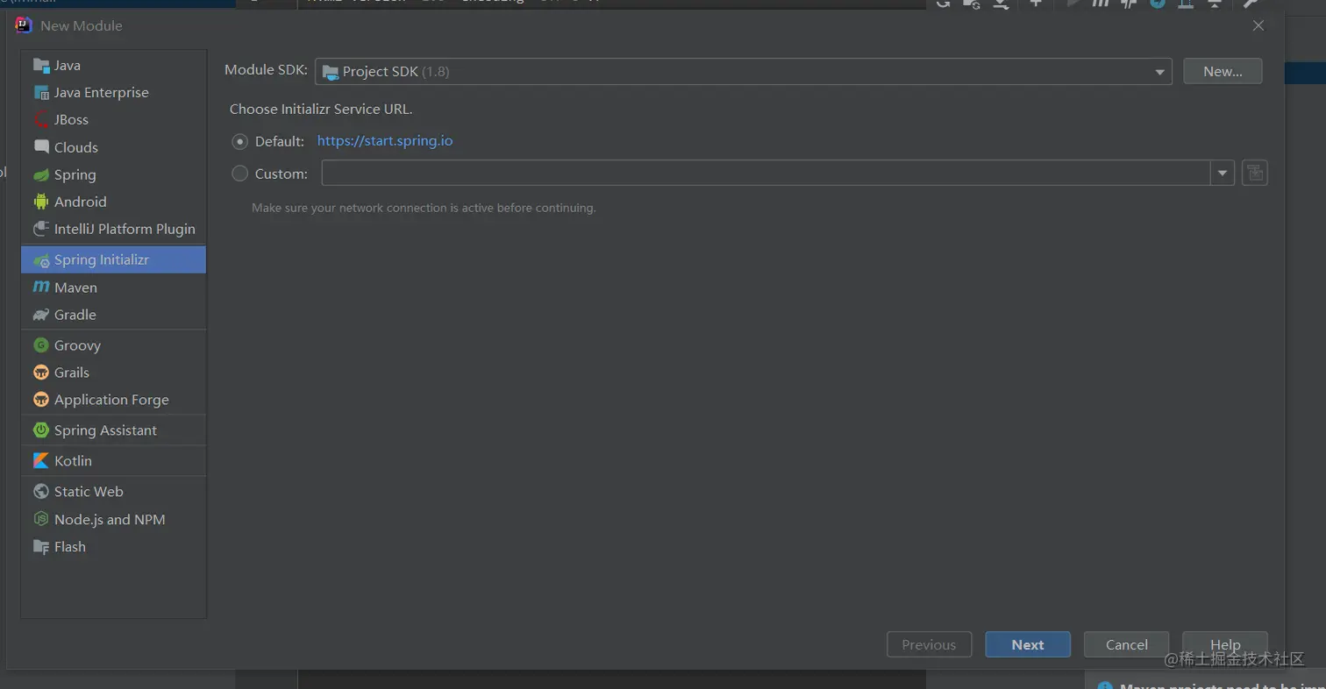Select Spring module type
The width and height of the screenshot is (1326, 689).
(113, 174)
